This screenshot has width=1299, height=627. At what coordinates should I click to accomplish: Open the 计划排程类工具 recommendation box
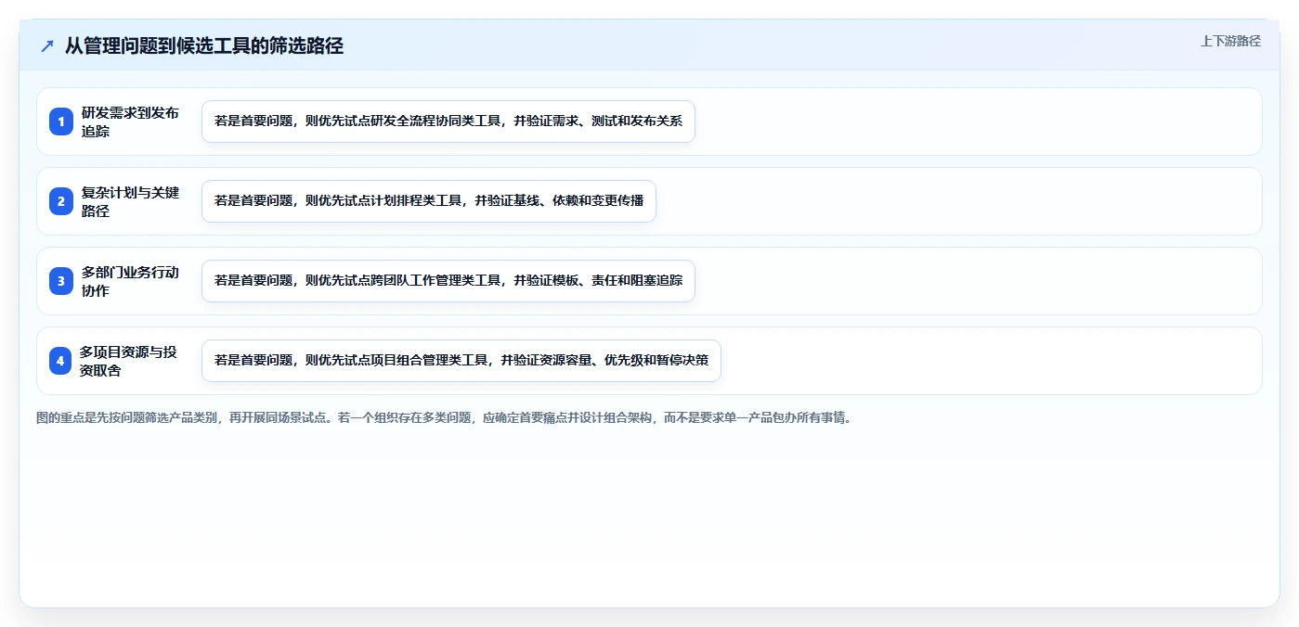point(429,201)
